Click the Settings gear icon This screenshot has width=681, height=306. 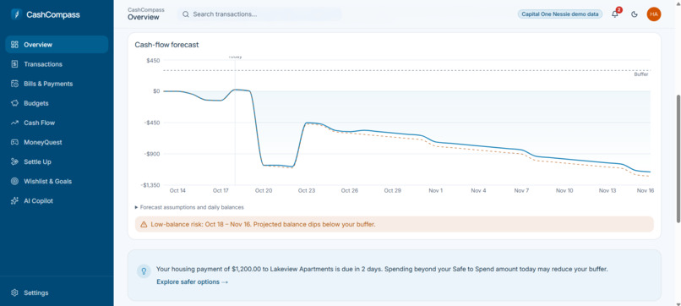pyautogui.click(x=14, y=292)
